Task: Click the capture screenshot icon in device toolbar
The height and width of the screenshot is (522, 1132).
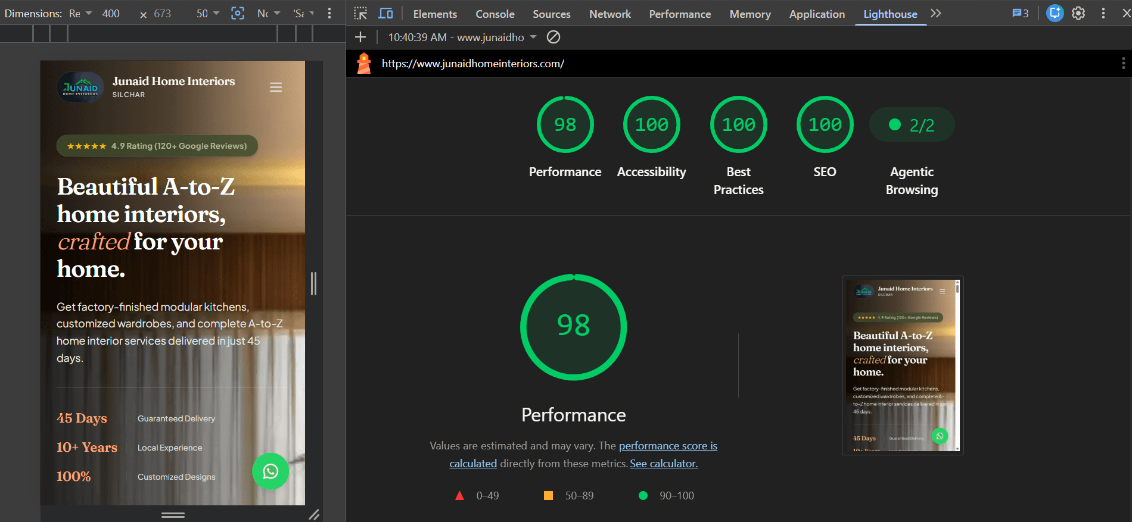Action: (x=238, y=13)
